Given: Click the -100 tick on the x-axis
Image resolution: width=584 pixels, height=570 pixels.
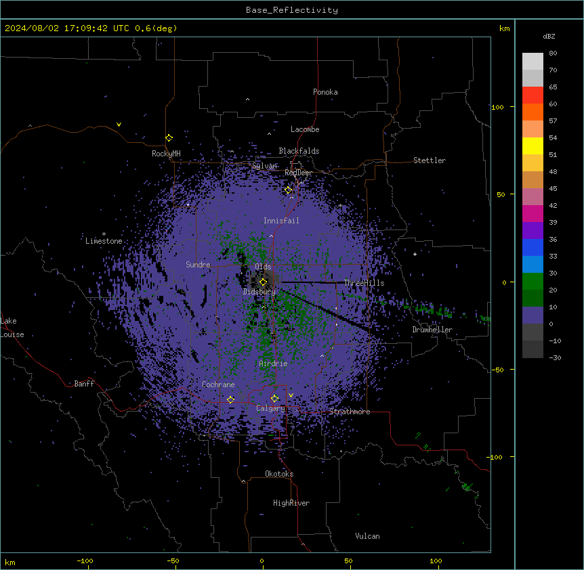Looking at the screenshot, I should click(x=85, y=561).
